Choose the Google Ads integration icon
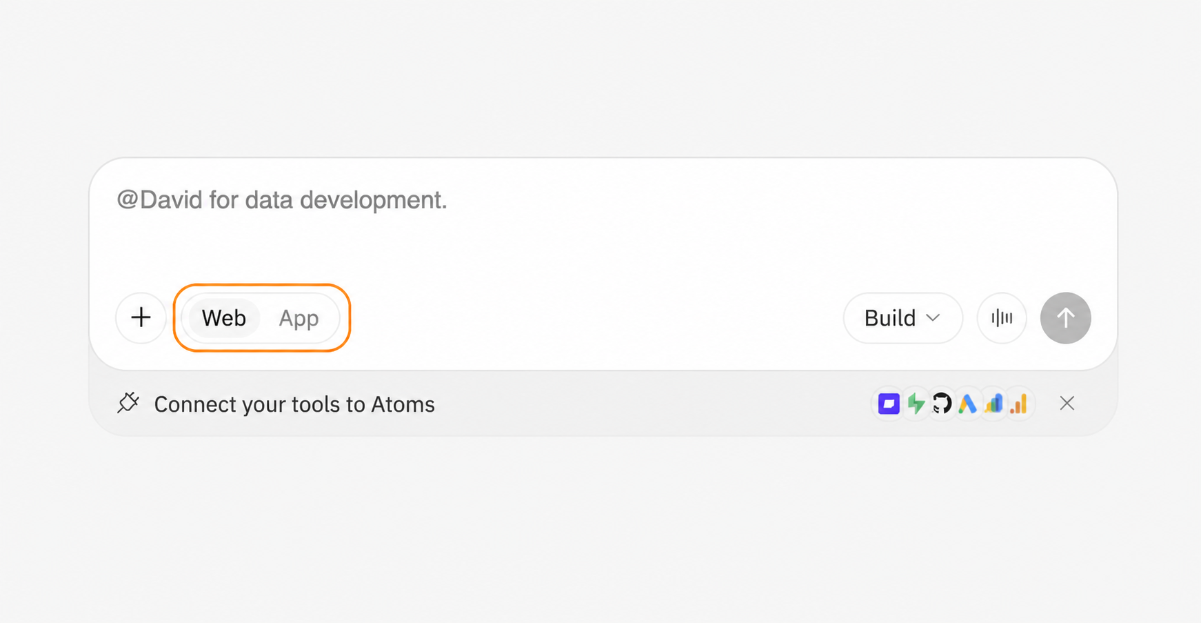The width and height of the screenshot is (1201, 623). 967,404
